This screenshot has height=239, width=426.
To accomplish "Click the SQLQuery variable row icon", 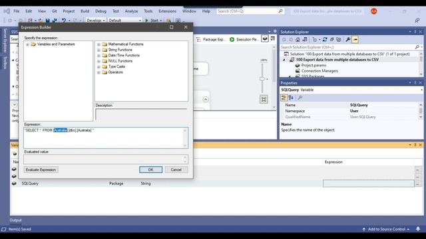I will (14, 183).
